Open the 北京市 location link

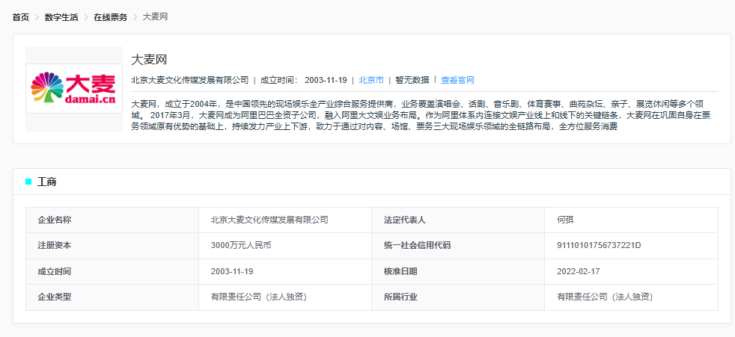(371, 80)
